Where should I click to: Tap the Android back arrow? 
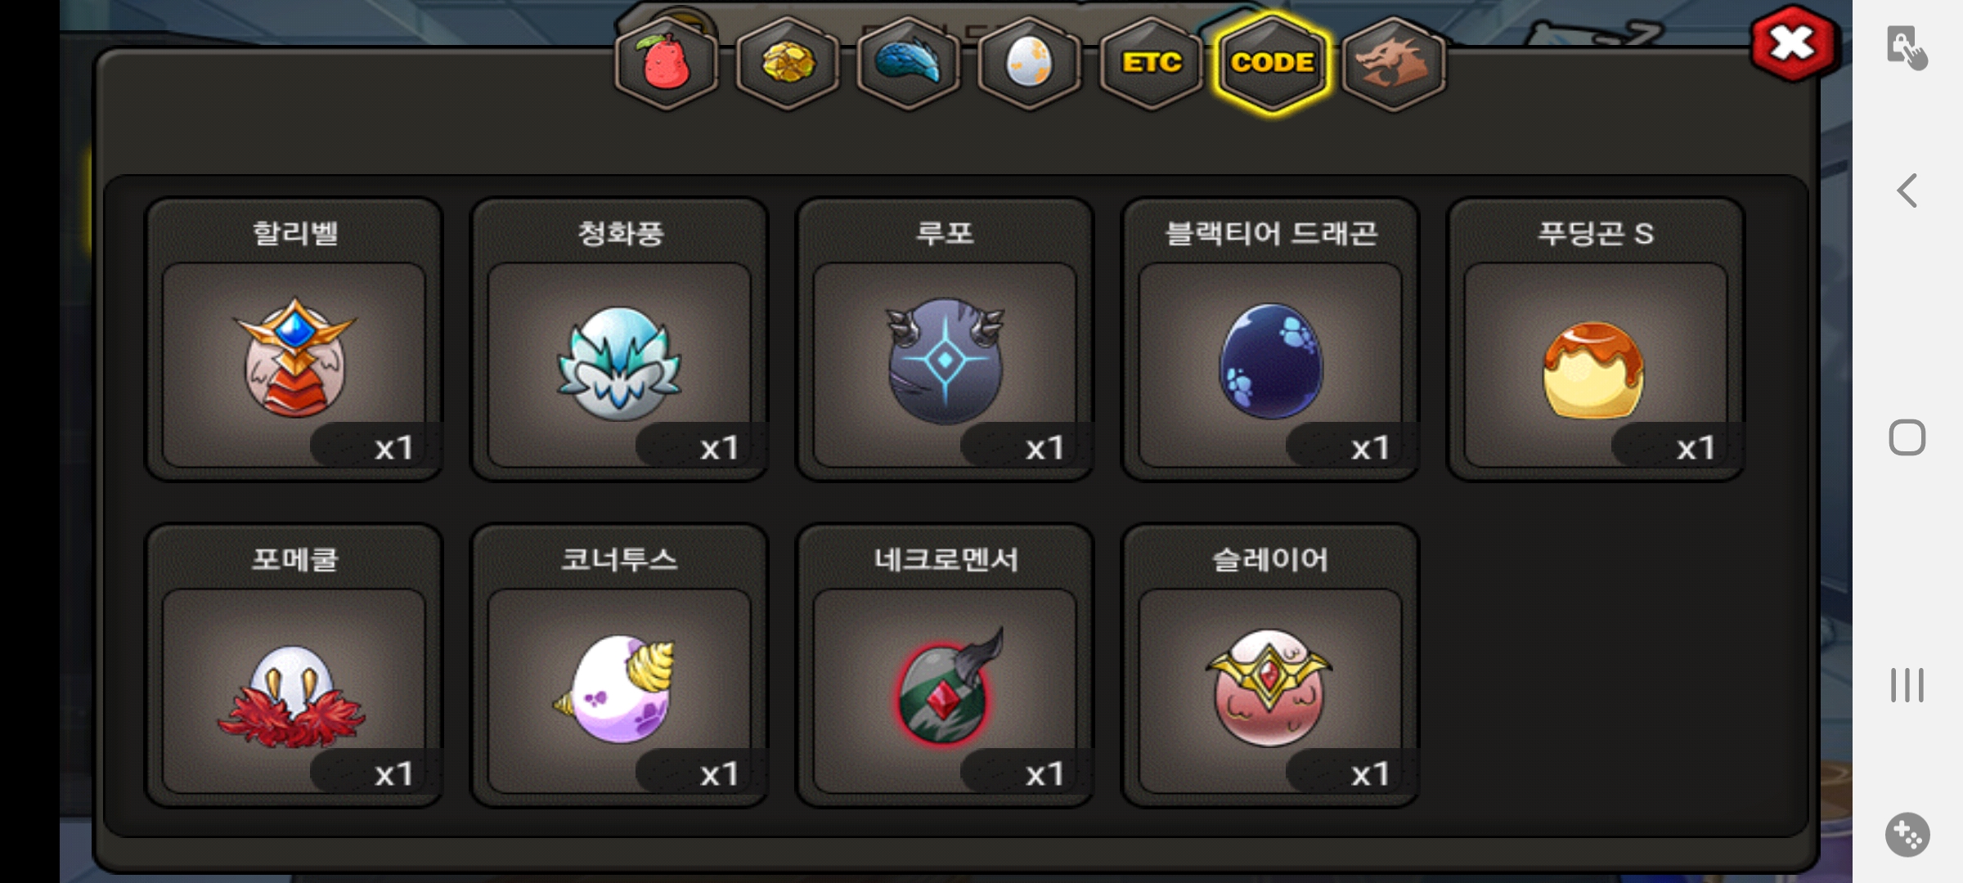[x=1907, y=190]
